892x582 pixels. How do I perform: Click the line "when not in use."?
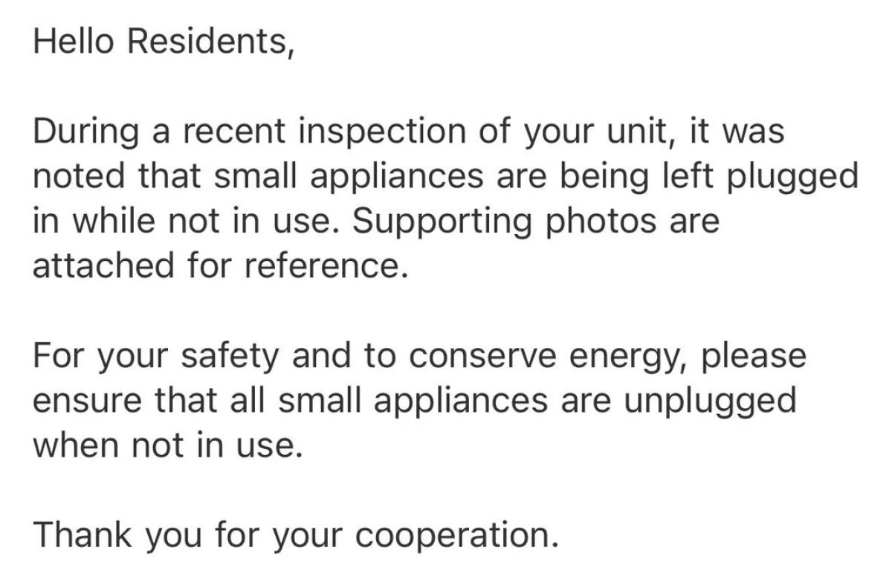pyautogui.click(x=168, y=444)
